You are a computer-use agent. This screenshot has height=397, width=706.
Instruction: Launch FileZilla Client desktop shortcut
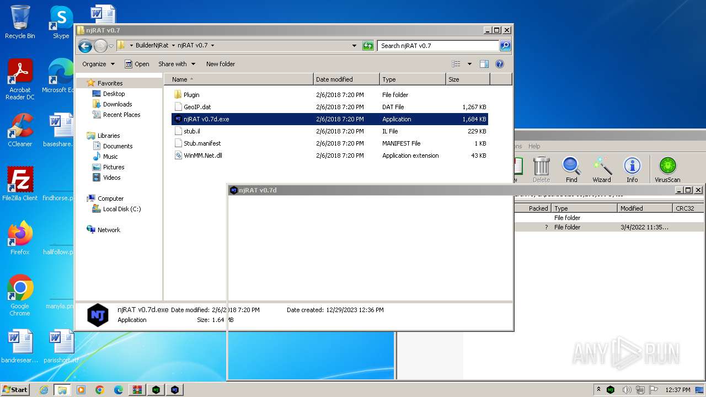(20, 184)
